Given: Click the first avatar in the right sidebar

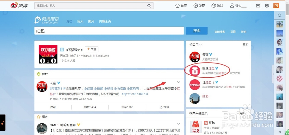Looking at the screenshot, I should tap(279, 24).
